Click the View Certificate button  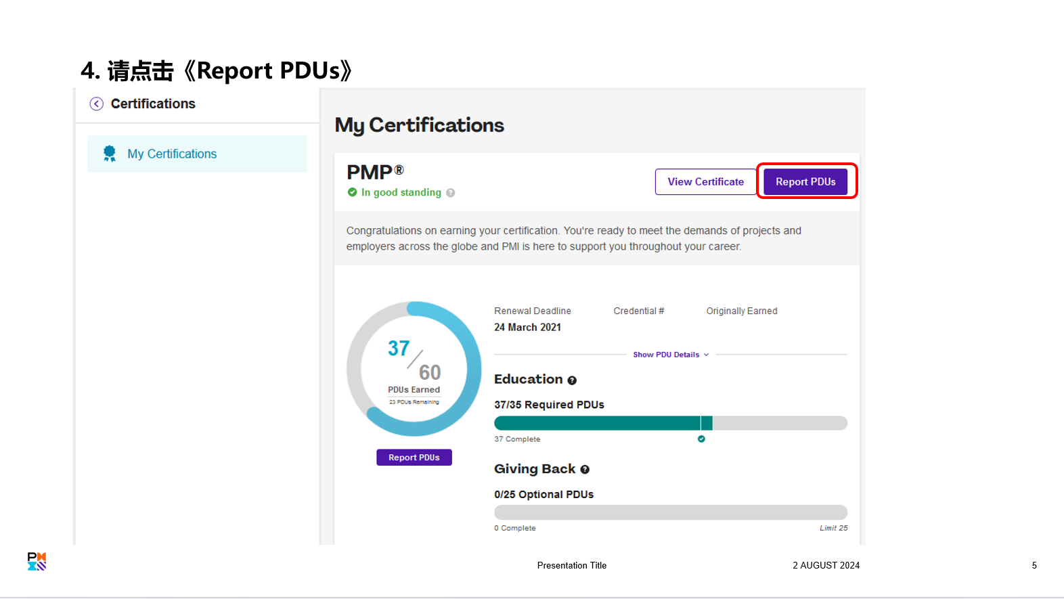705,181
